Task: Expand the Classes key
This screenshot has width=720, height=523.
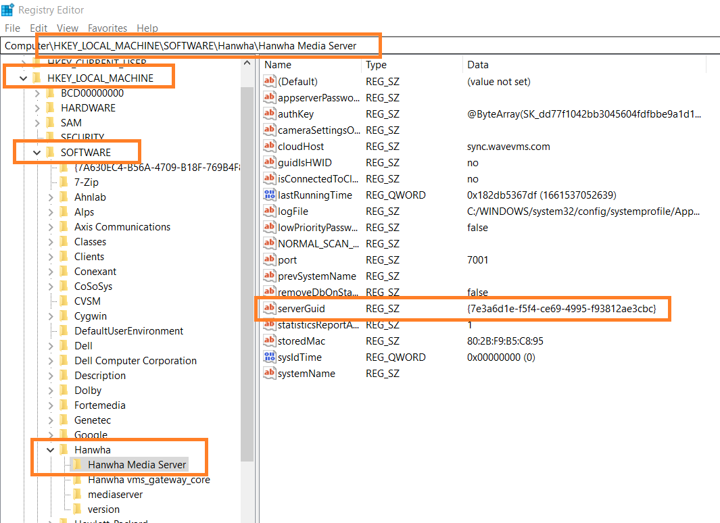Action: 51,242
